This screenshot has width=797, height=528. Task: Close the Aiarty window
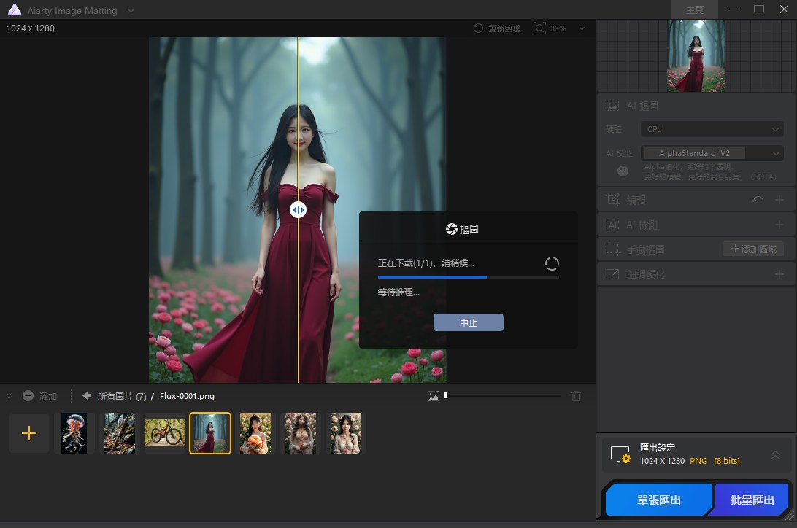click(x=784, y=9)
